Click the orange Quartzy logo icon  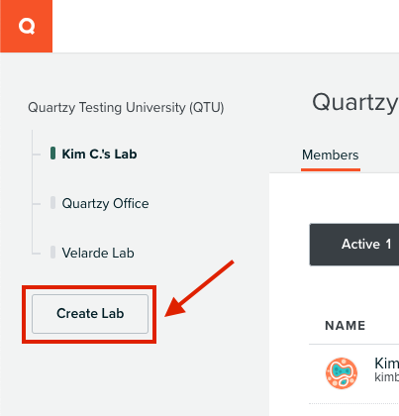(x=26, y=26)
